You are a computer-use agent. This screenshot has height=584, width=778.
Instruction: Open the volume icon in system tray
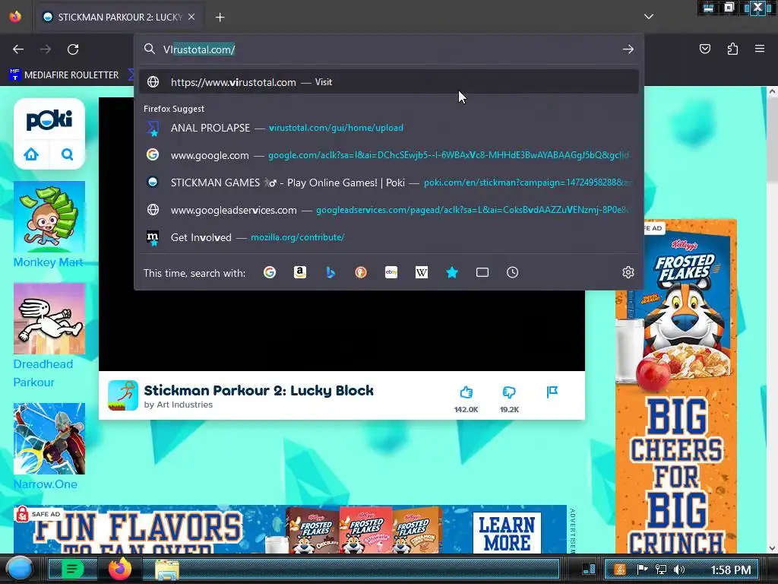(x=679, y=570)
